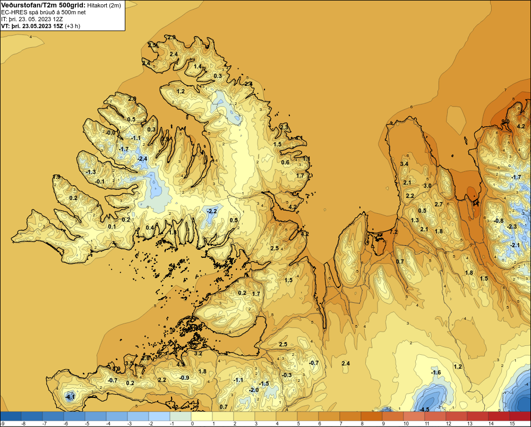Click the -2.0 temperature value
This screenshot has height=427, width=531.
[254, 390]
